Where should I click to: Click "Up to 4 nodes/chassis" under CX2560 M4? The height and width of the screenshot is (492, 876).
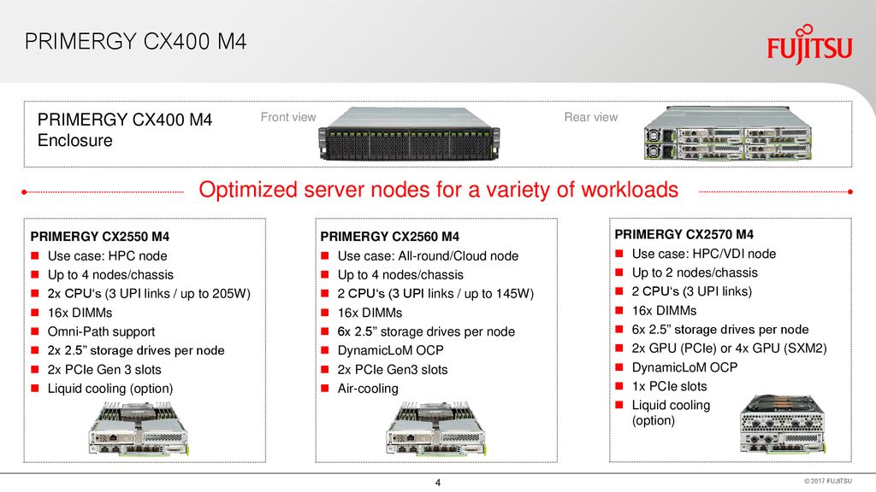pyautogui.click(x=400, y=275)
